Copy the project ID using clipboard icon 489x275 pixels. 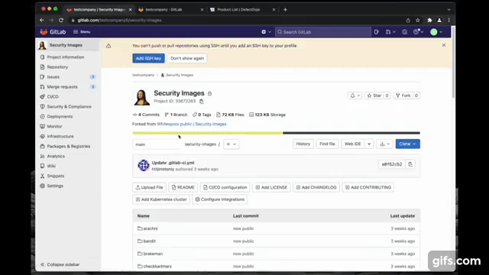tap(202, 102)
